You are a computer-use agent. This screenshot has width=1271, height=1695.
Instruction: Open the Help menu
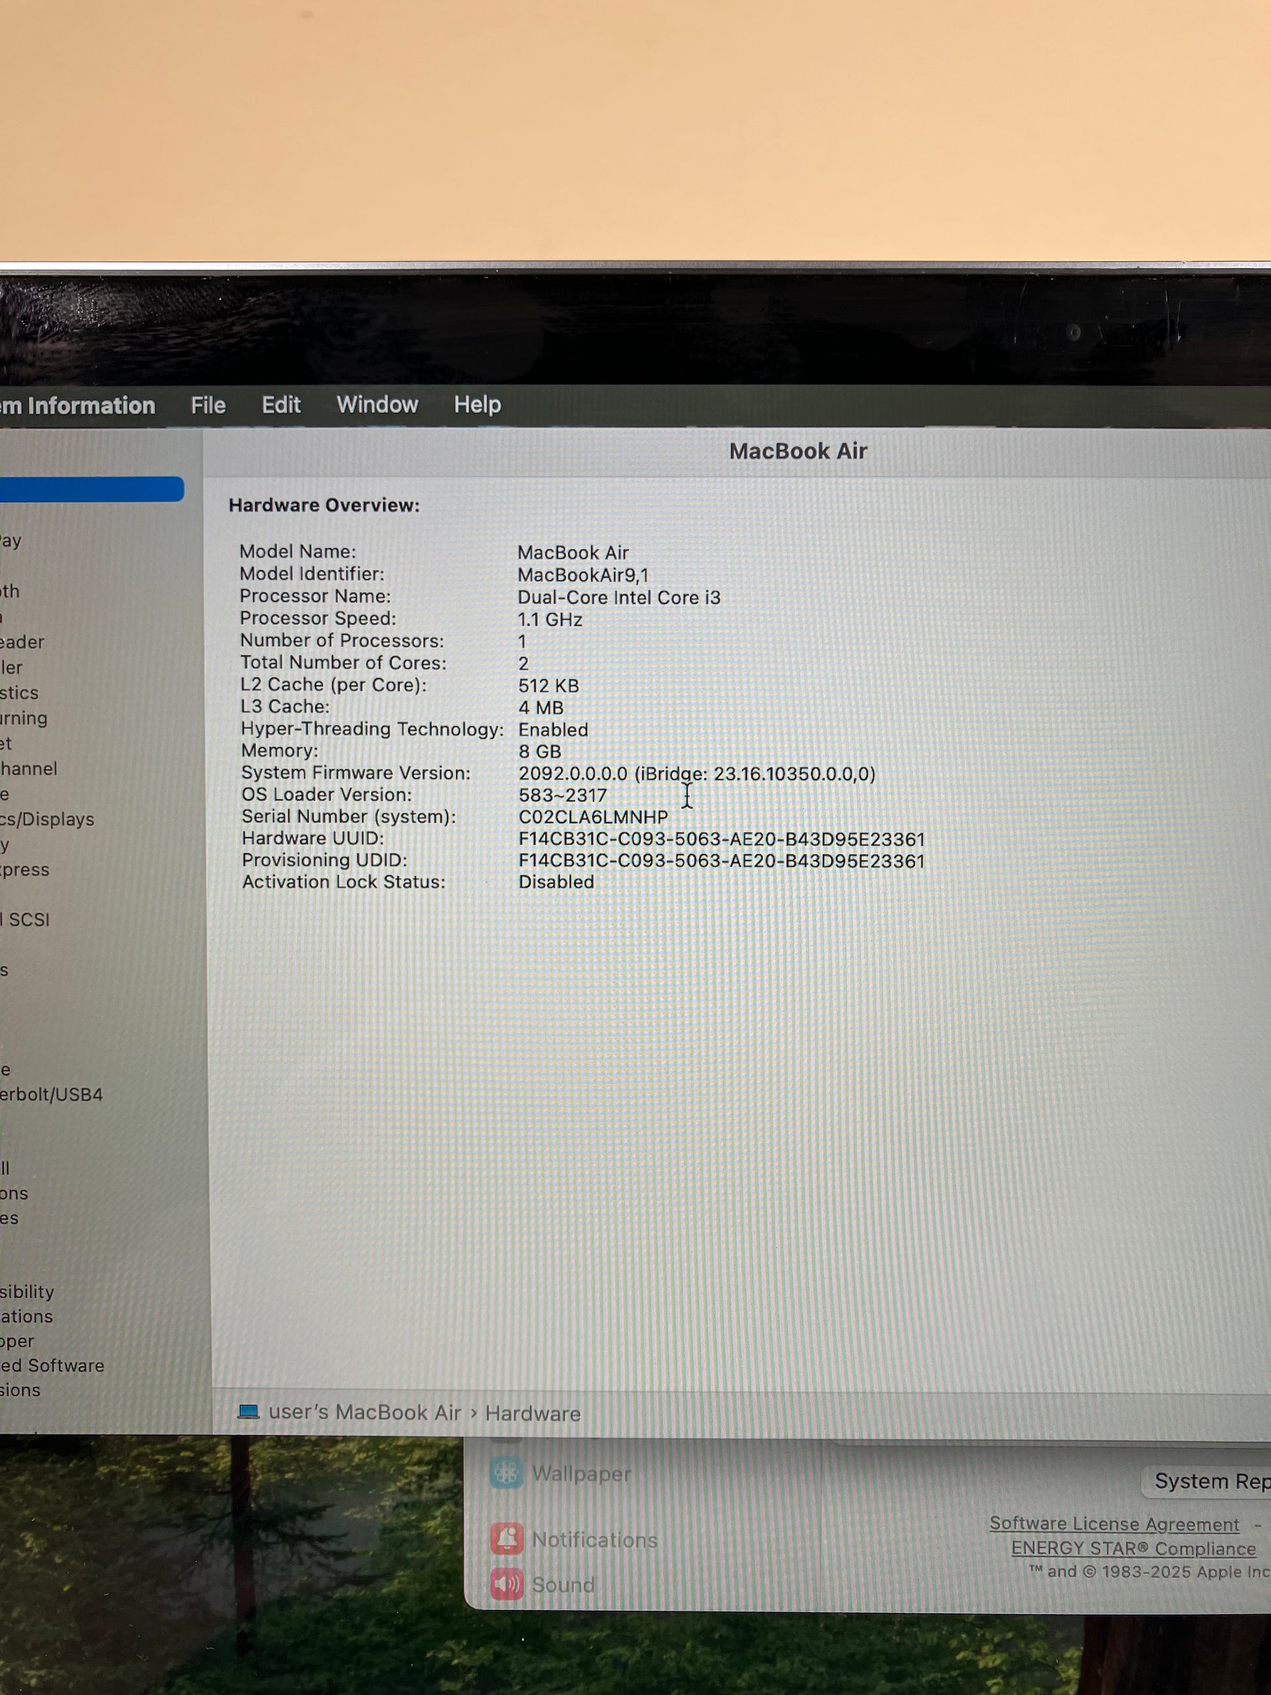477,404
